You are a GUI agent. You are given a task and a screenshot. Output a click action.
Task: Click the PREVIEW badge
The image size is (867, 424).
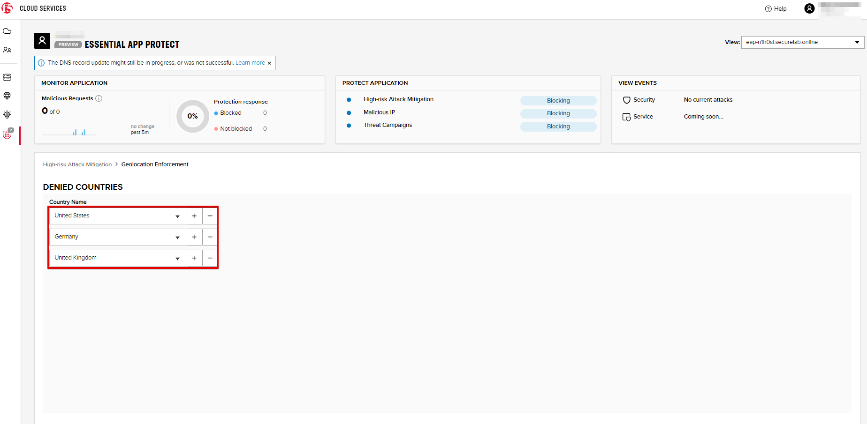tap(68, 45)
